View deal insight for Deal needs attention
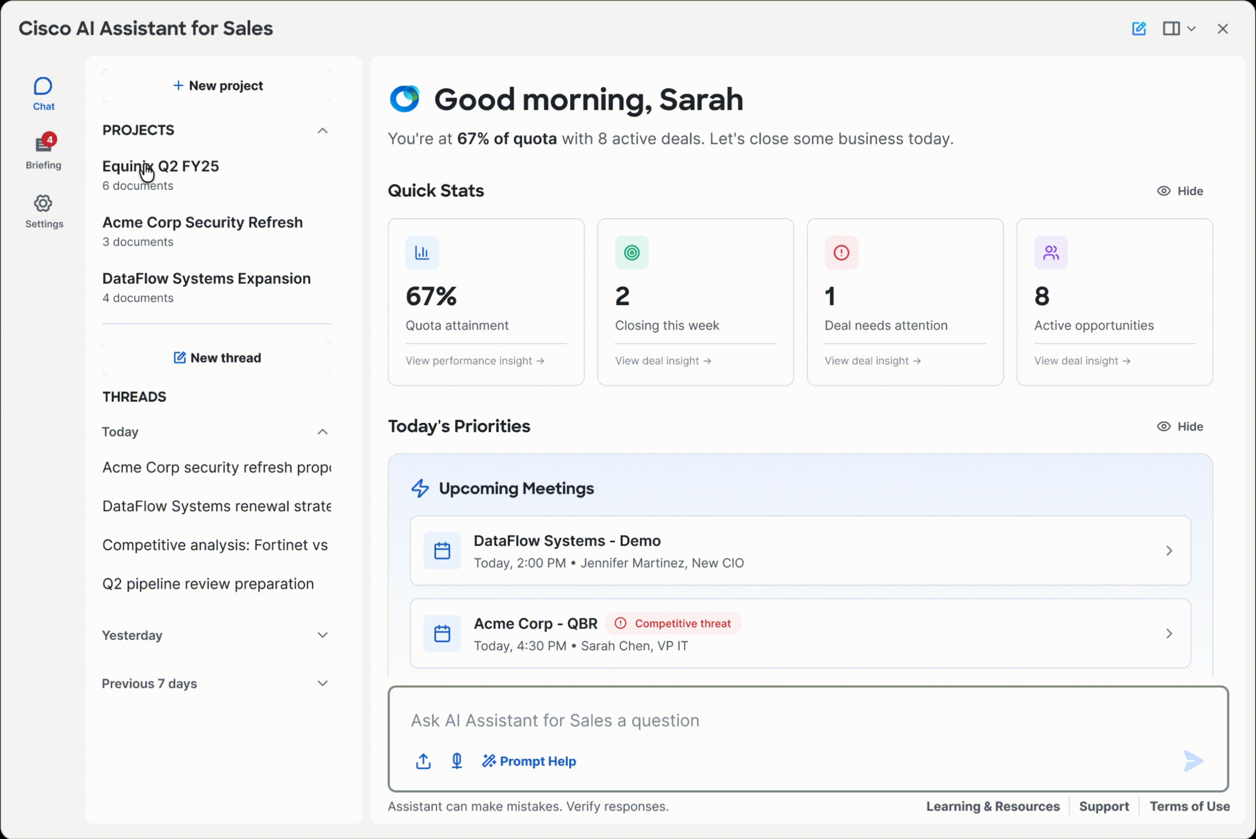Image resolution: width=1256 pixels, height=839 pixels. coord(873,361)
